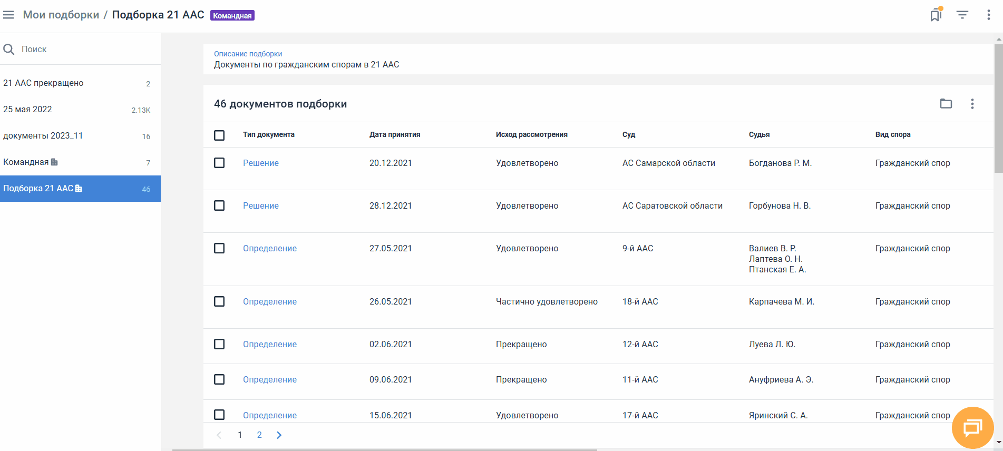Toggle the select-all documents checkbox
The image size is (1003, 451).
[x=219, y=135]
